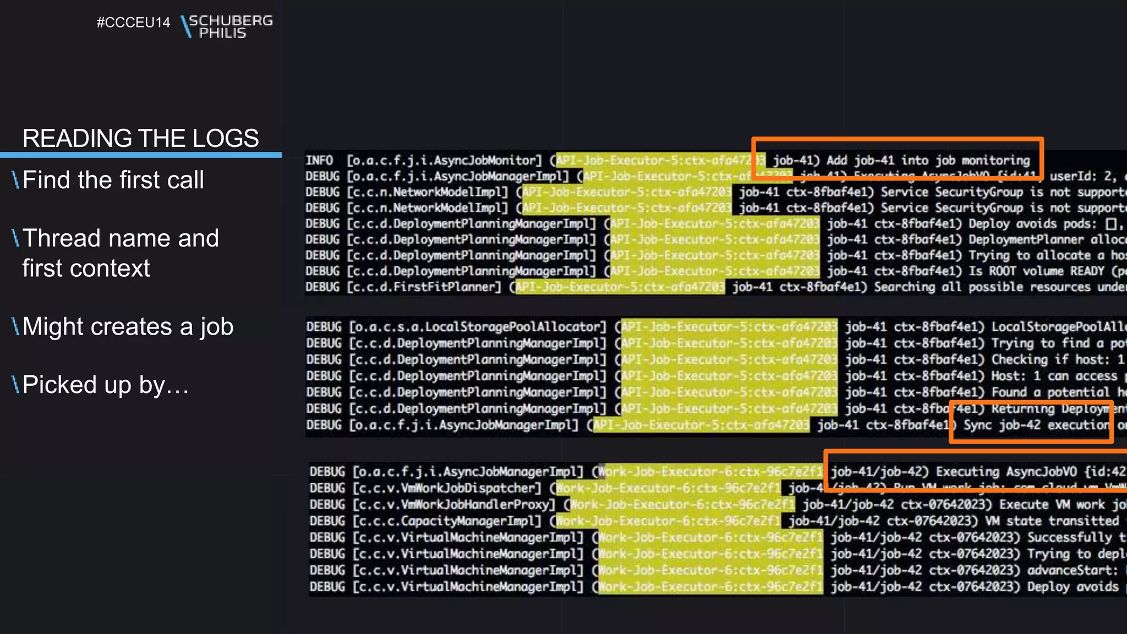Click the 'Returning Deploymen' log line
The image size is (1127, 634).
click(716, 409)
